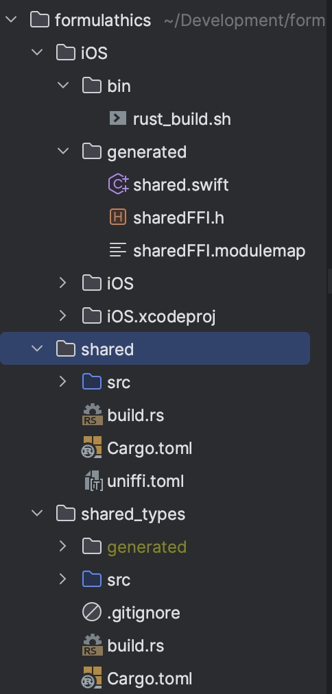Collapse the formulathics root folder

(10, 19)
